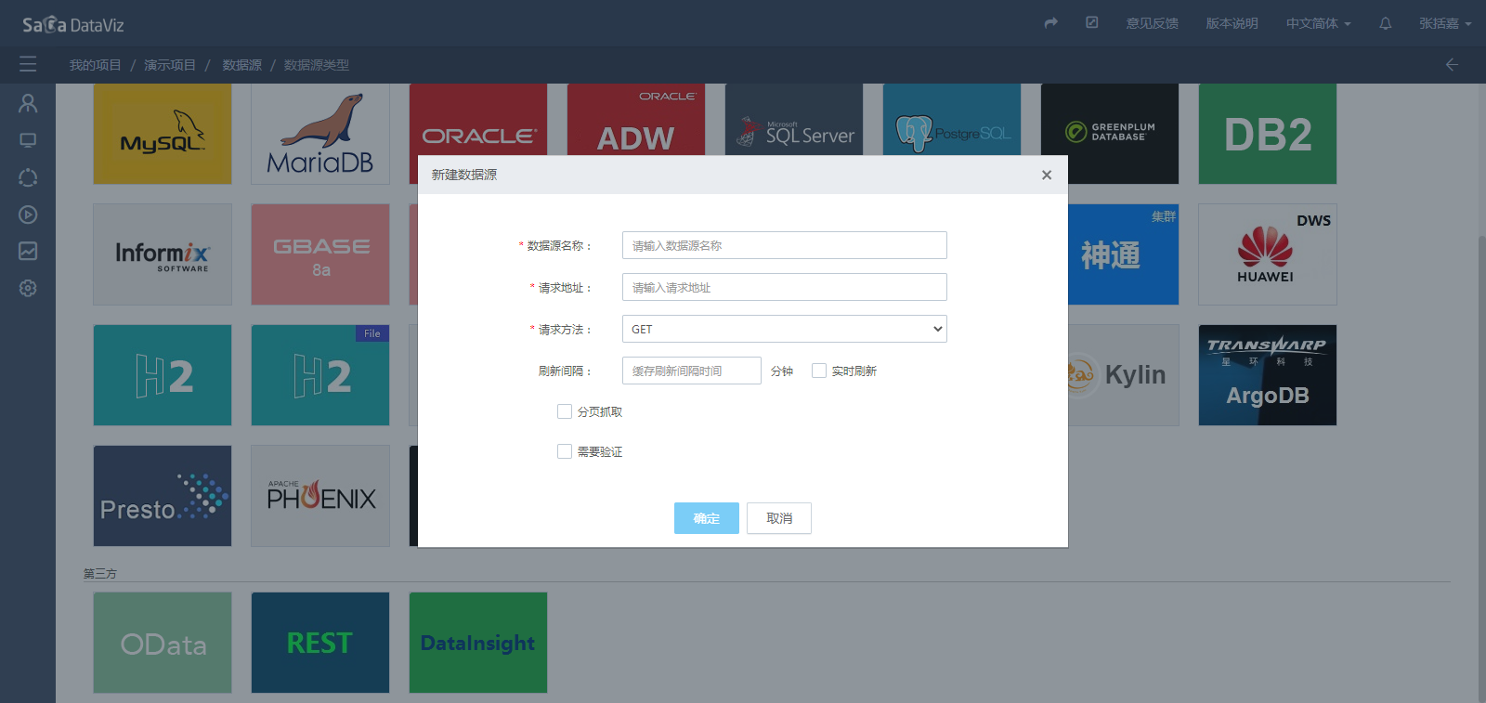Select the MariaDB data source tile
Screen dimensions: 1486x703
[320, 134]
